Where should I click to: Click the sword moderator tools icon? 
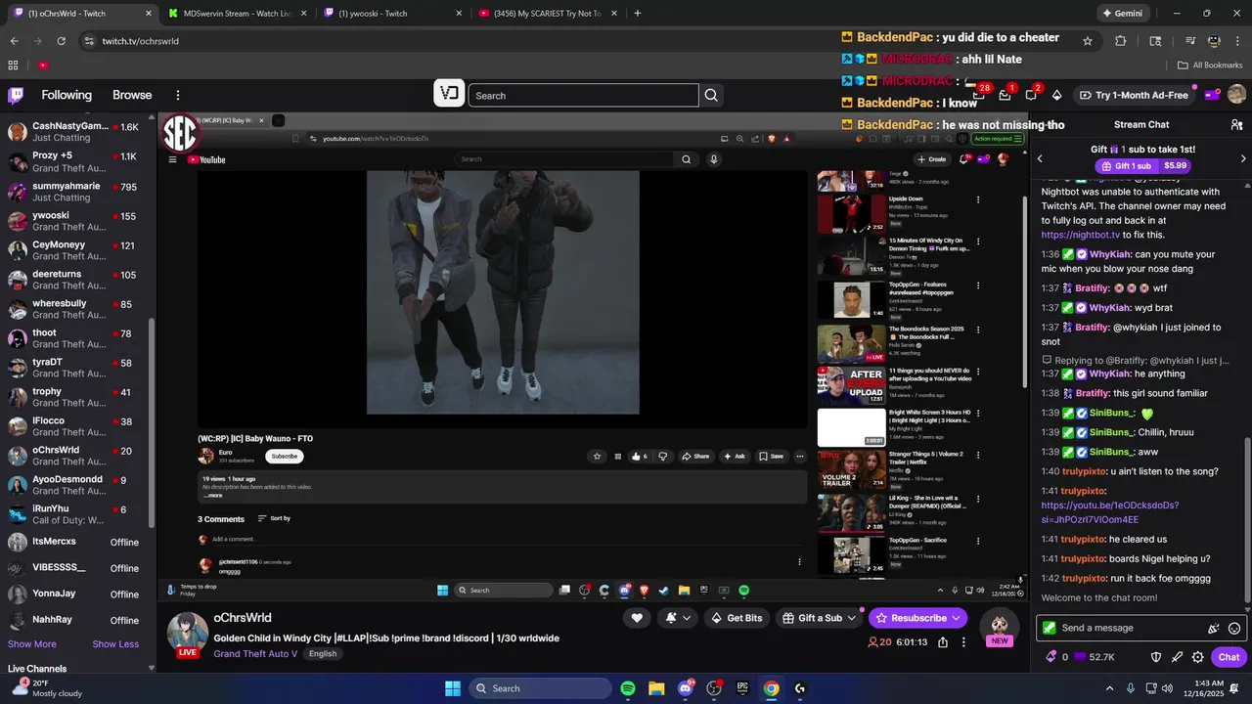pos(1177,657)
